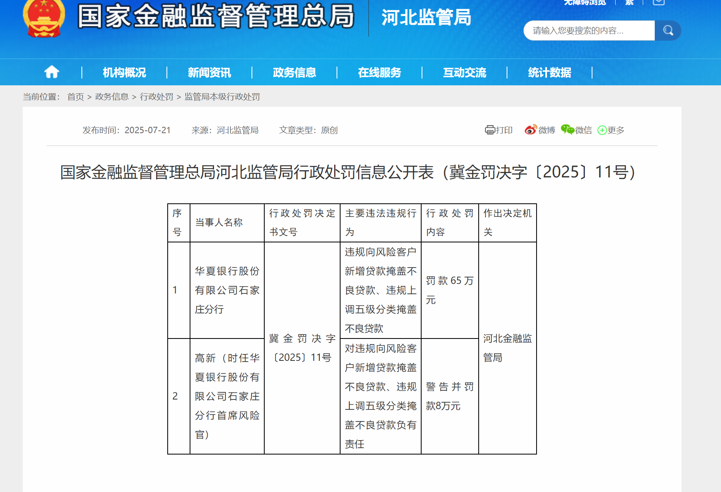The width and height of the screenshot is (721, 492).
Task: Click the 国家金融监督管理总局 site title
Action: click(x=216, y=16)
